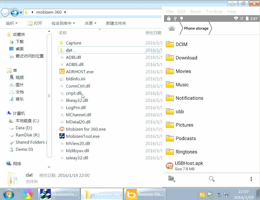
Task: Open the Edit menu in Remote Display window
Action: pos(181,12)
